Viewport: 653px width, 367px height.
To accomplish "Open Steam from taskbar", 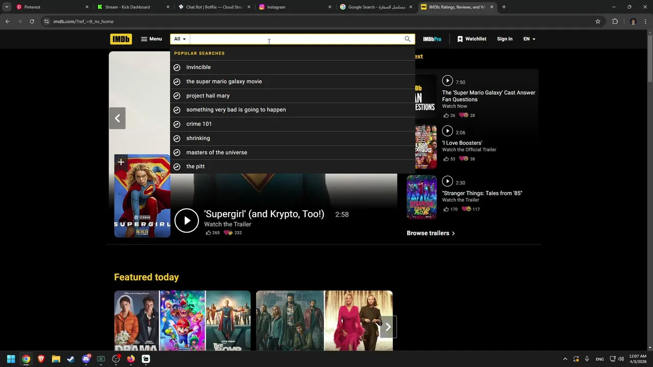I will (x=71, y=359).
